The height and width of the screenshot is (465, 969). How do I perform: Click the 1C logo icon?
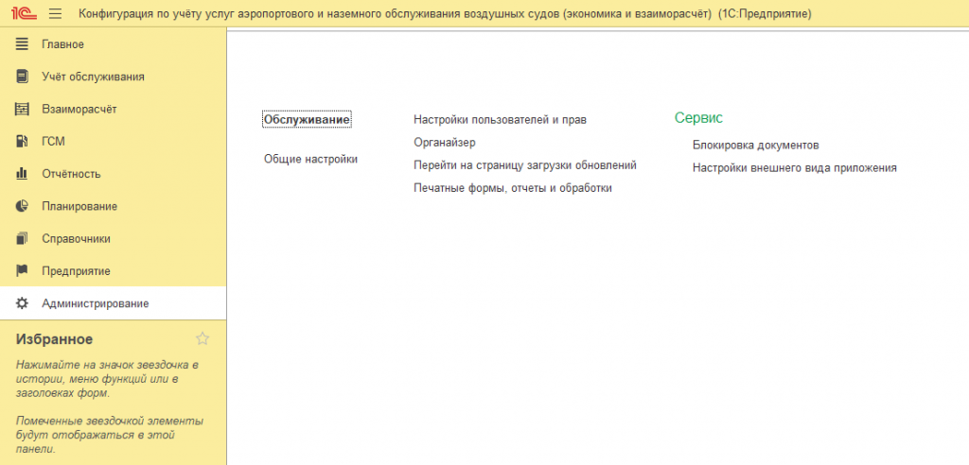point(23,13)
